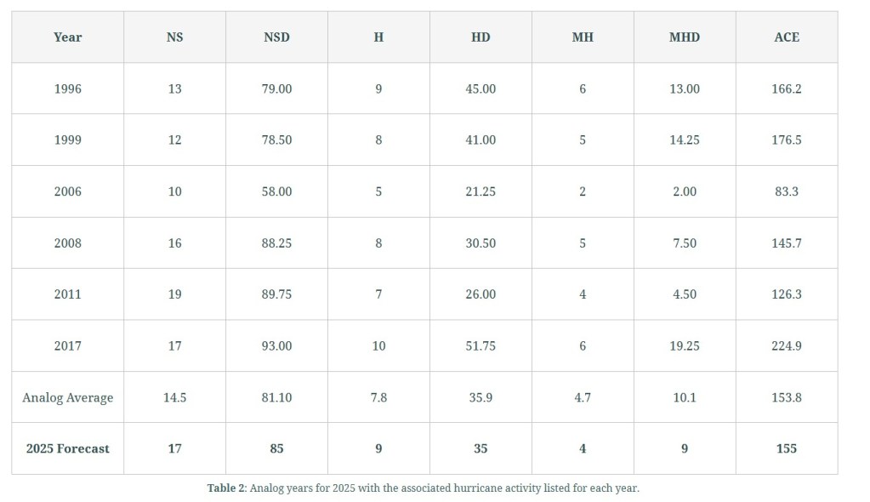Click the Year column header
Screen dimensions: 870x502
(x=67, y=37)
